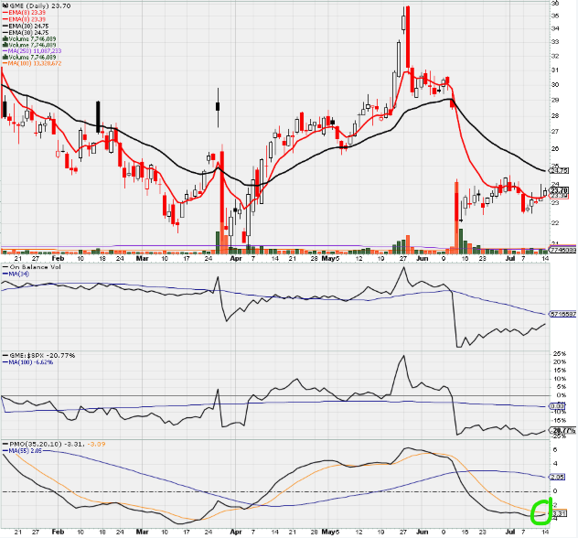578x538 pixels.
Task: Click the 28 price axis label
Action: pyautogui.click(x=554, y=116)
